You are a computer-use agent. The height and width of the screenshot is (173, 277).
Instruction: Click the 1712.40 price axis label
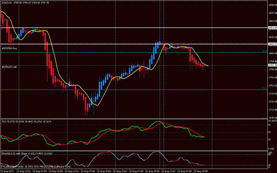click(x=273, y=110)
